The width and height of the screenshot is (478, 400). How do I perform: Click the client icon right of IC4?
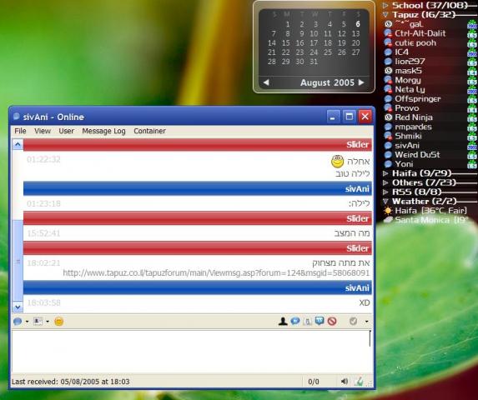point(472,52)
